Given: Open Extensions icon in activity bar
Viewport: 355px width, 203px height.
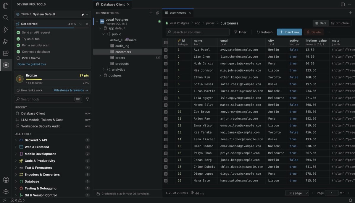Looking at the screenshot, I should [x=6, y=53].
